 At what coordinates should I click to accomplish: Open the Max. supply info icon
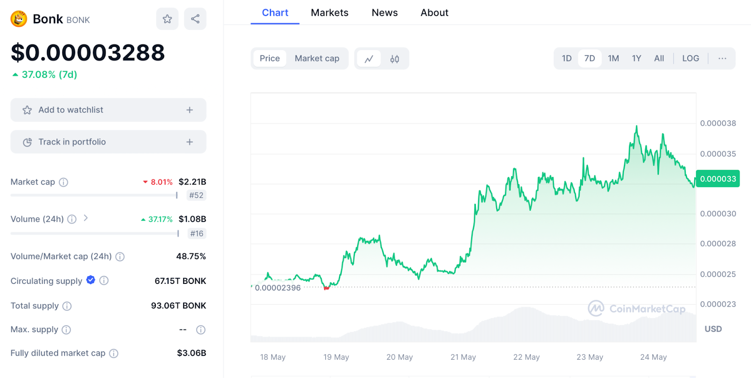click(66, 330)
